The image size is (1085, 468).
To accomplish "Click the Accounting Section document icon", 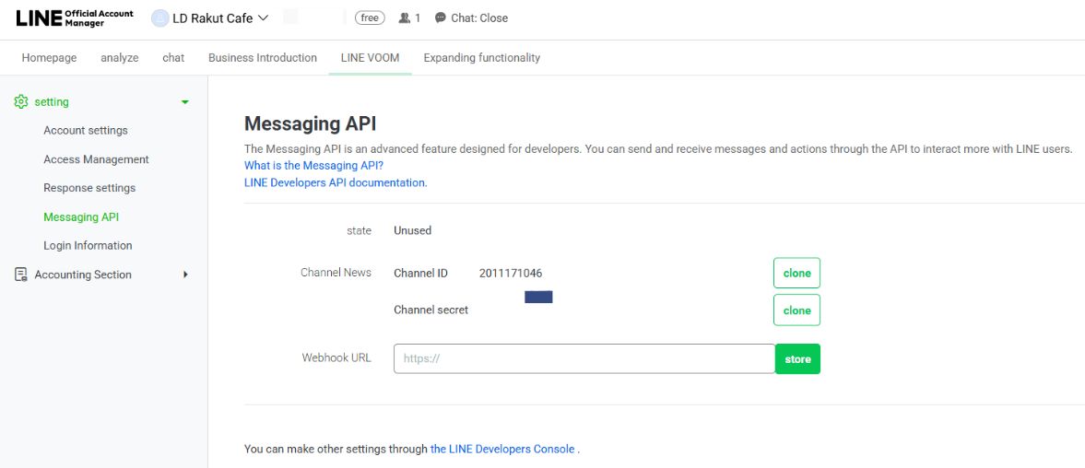I will (x=21, y=275).
